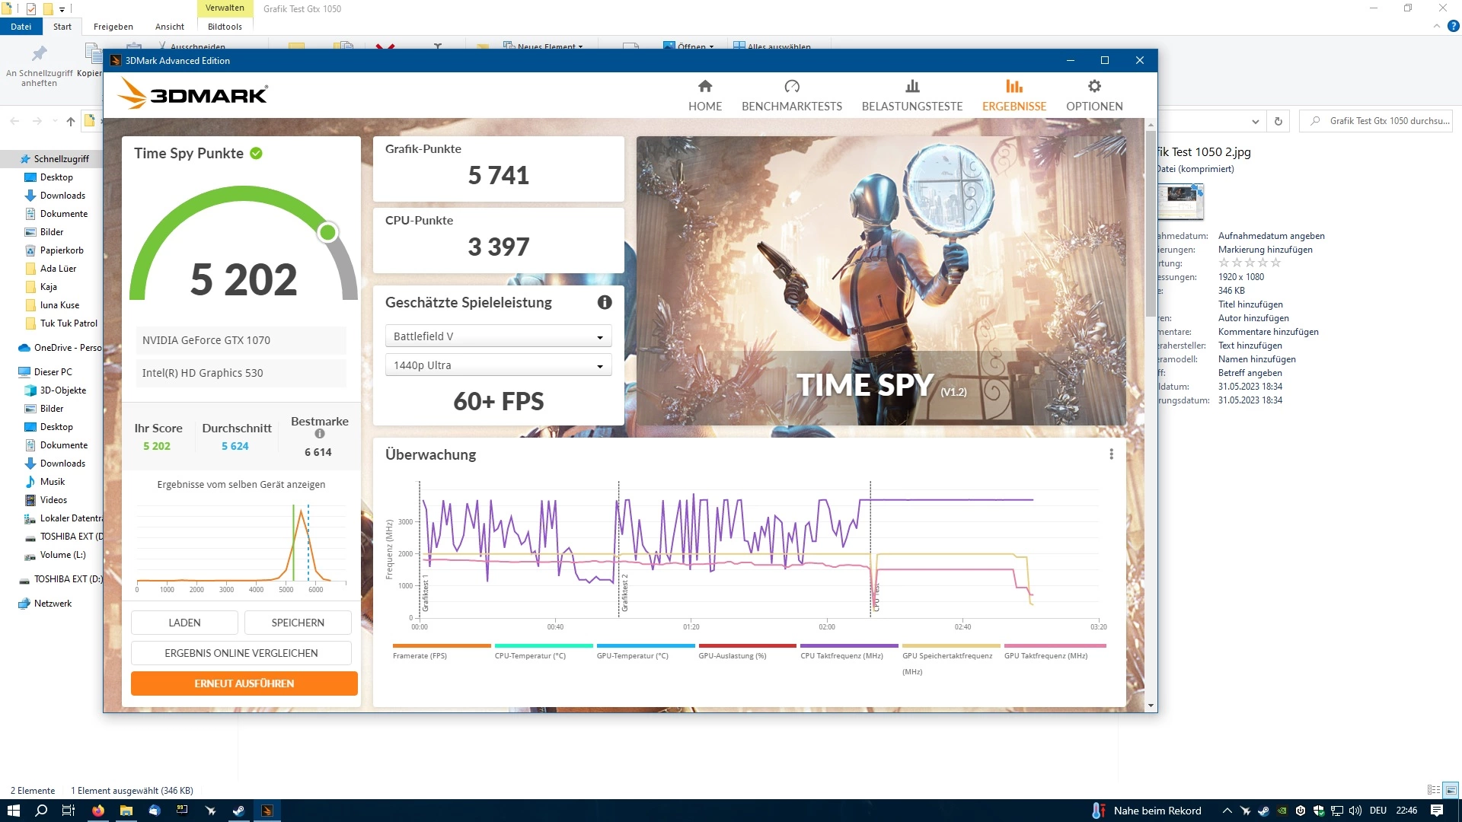The image size is (1462, 822).
Task: Select the ERGEBNISSE tab
Action: tap(1014, 95)
